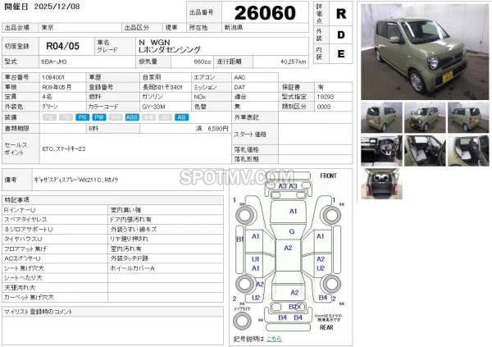Click the AB airbag equipment badge

click(181, 117)
